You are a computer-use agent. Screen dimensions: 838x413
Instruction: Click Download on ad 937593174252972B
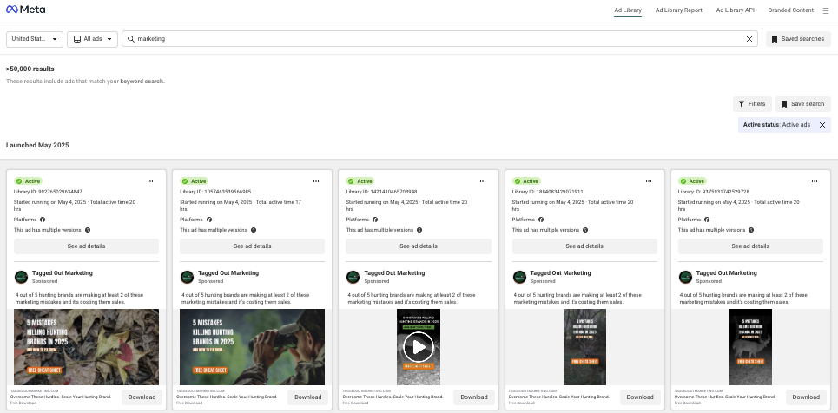[x=806, y=397]
